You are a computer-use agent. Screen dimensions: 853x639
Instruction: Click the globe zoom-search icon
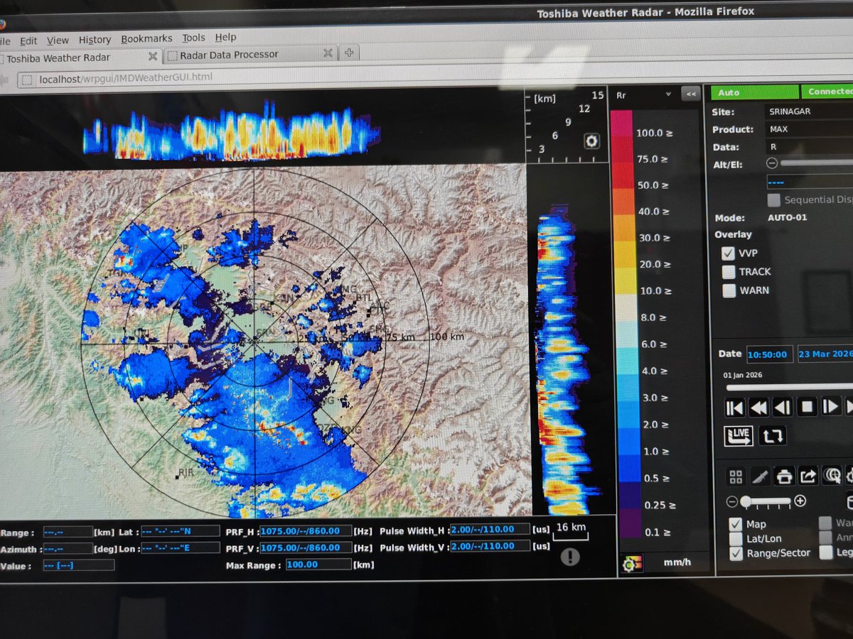(x=832, y=474)
